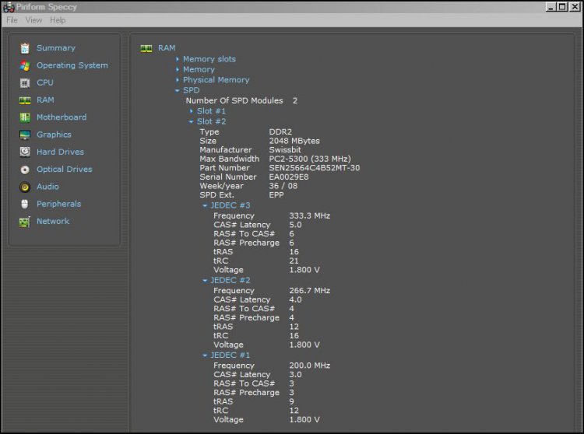
Task: Click the Slot #1 tree label
Action: pos(211,111)
